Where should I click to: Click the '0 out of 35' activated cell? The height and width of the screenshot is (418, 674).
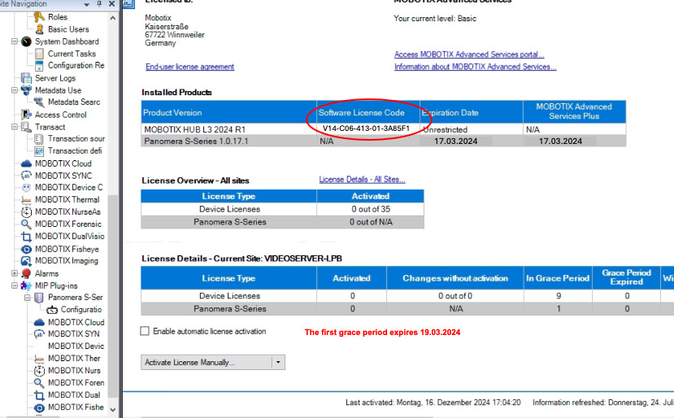click(371, 209)
